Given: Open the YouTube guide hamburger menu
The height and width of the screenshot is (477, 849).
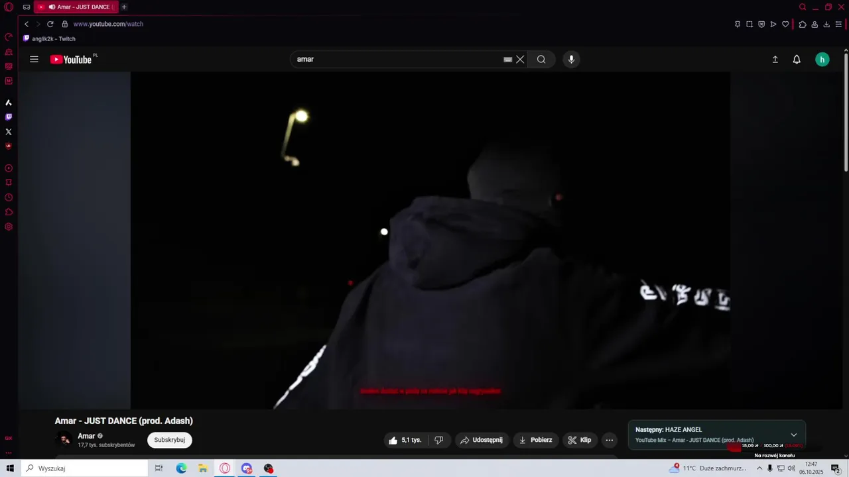Looking at the screenshot, I should click(x=34, y=59).
